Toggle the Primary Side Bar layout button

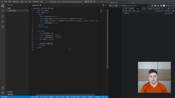pyautogui.click(x=86, y=2)
